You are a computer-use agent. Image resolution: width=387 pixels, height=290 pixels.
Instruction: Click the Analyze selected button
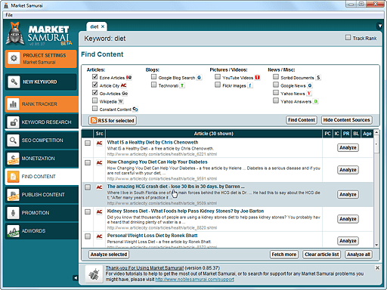tap(109, 255)
